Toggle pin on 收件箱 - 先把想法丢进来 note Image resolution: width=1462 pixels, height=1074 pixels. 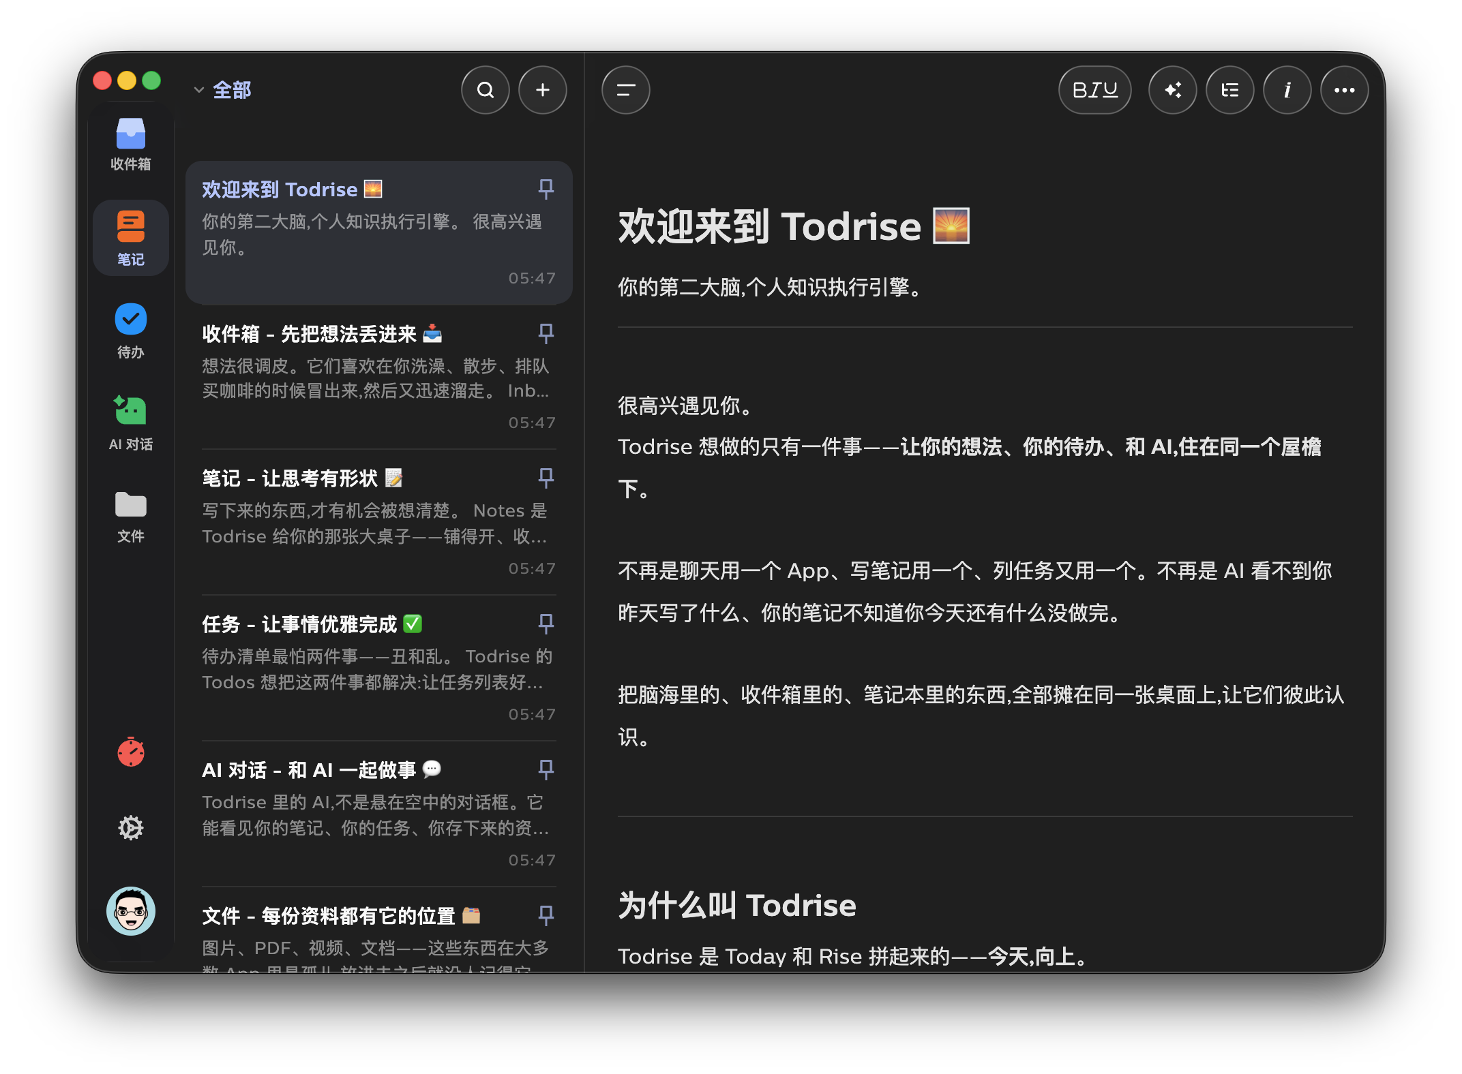pyautogui.click(x=546, y=333)
